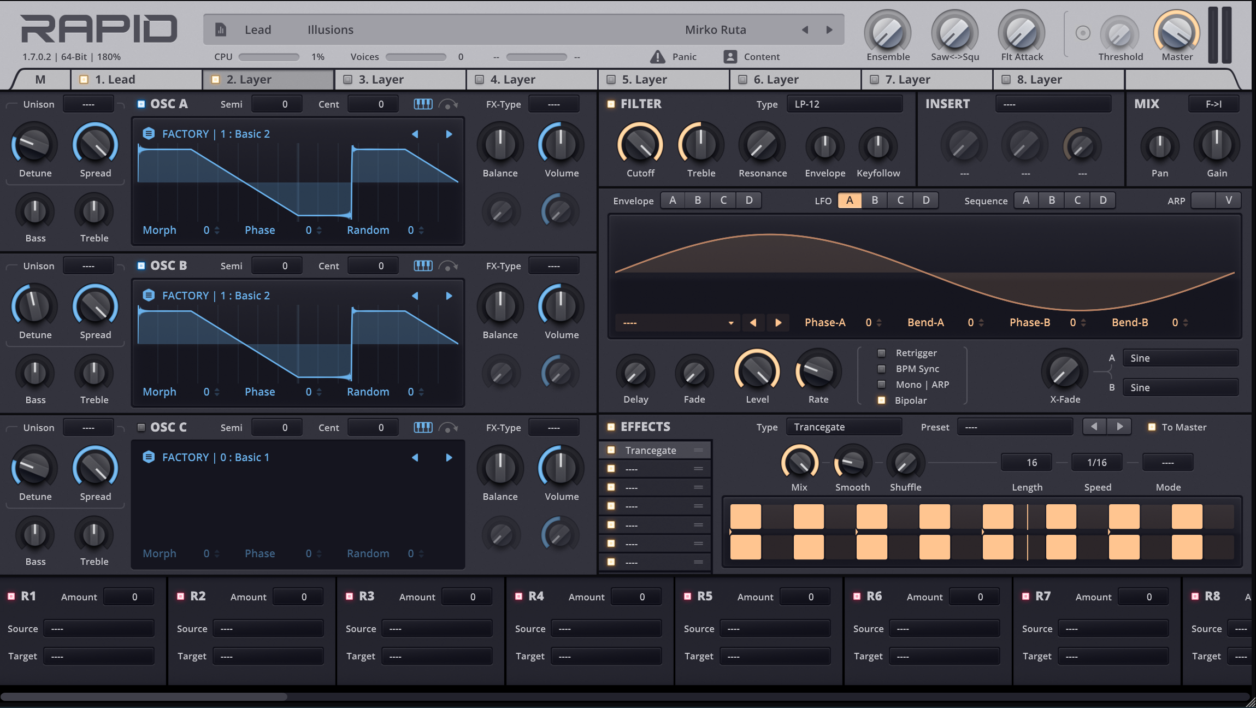
Task: Go to previous preset arrow in header
Action: (805, 29)
